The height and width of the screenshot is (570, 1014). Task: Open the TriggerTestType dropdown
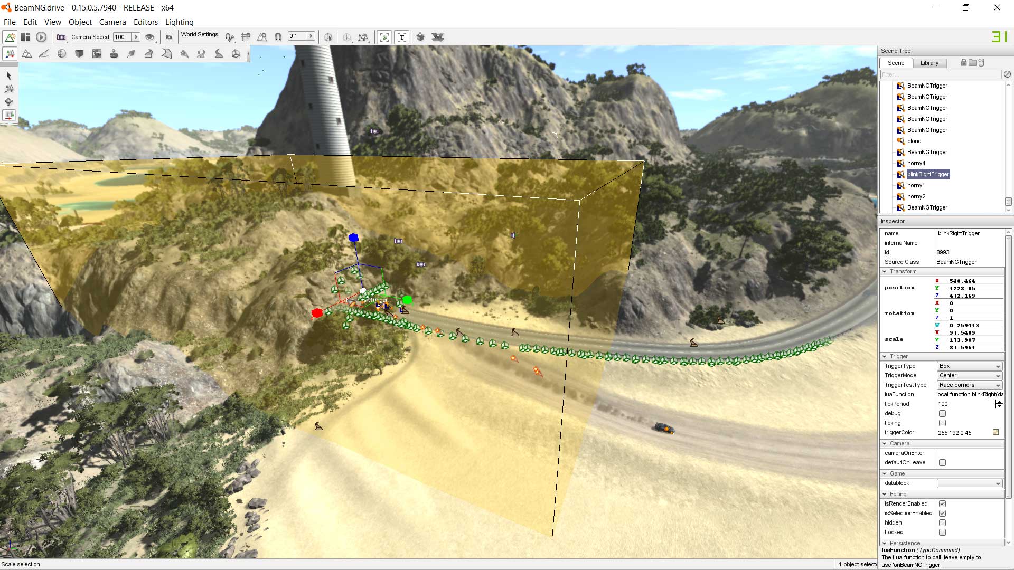pyautogui.click(x=969, y=385)
